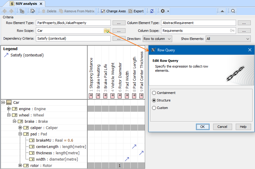Open the Direction dropdown
This screenshot has width=255, height=169.
click(x=157, y=39)
